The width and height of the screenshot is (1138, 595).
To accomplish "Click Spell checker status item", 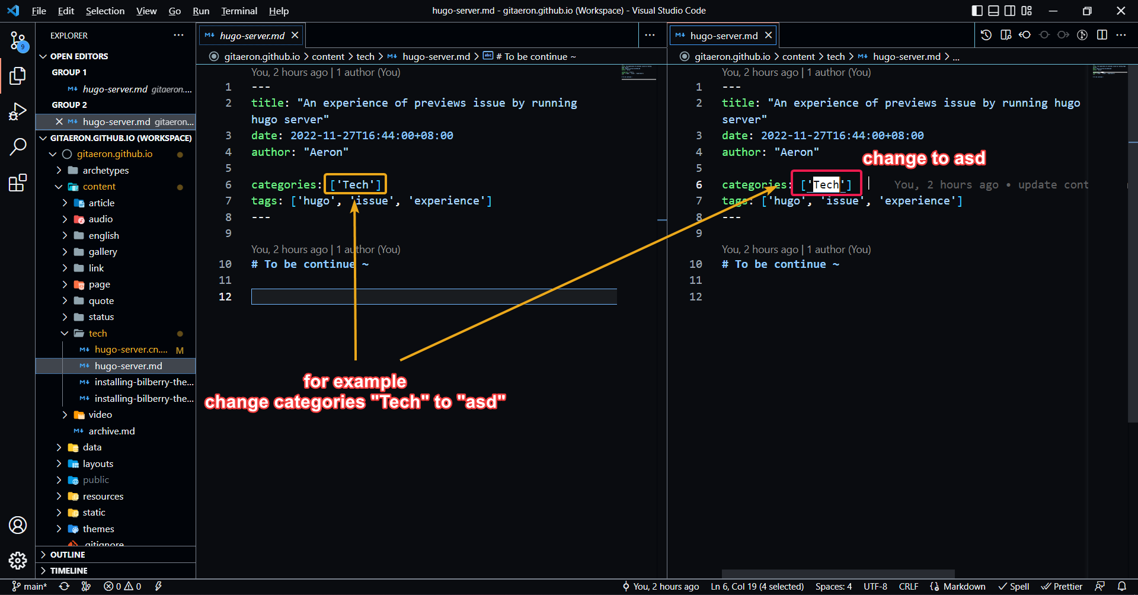I will click(x=1014, y=586).
